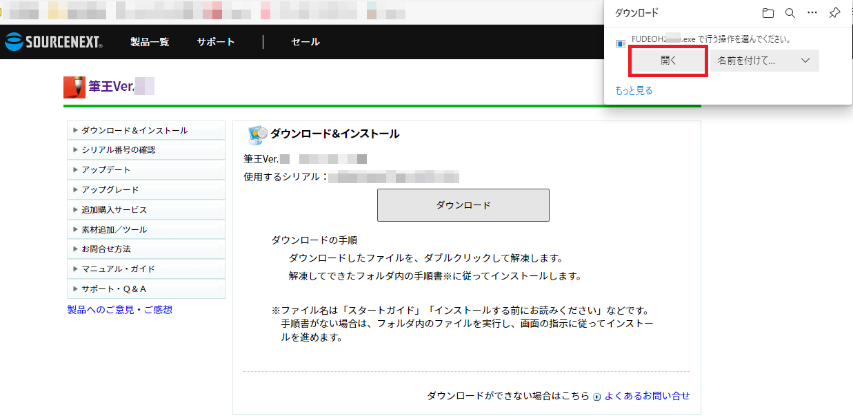The image size is (853, 420).
Task: Click the FUDEOH exe file icon
Action: 621,43
